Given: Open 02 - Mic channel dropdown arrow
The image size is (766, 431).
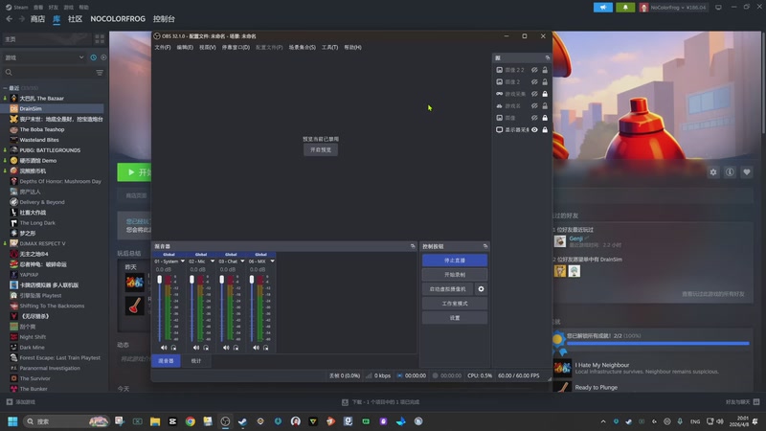Looking at the screenshot, I should pos(213,261).
